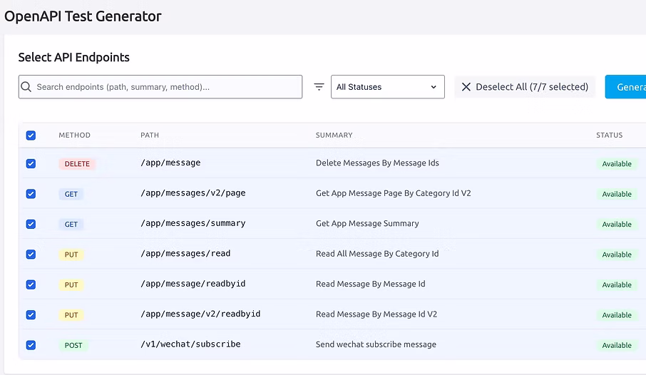Click the PUT badge for /app/message/v2/readbyid

[71, 315]
